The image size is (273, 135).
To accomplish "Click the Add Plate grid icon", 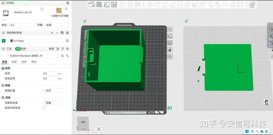I will pyautogui.click(x=99, y=5).
